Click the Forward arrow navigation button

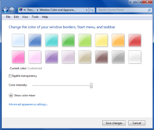point(12,10)
